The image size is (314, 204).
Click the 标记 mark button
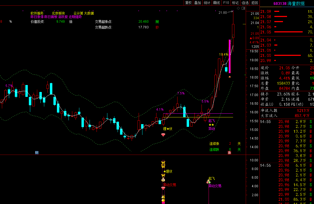235,3
